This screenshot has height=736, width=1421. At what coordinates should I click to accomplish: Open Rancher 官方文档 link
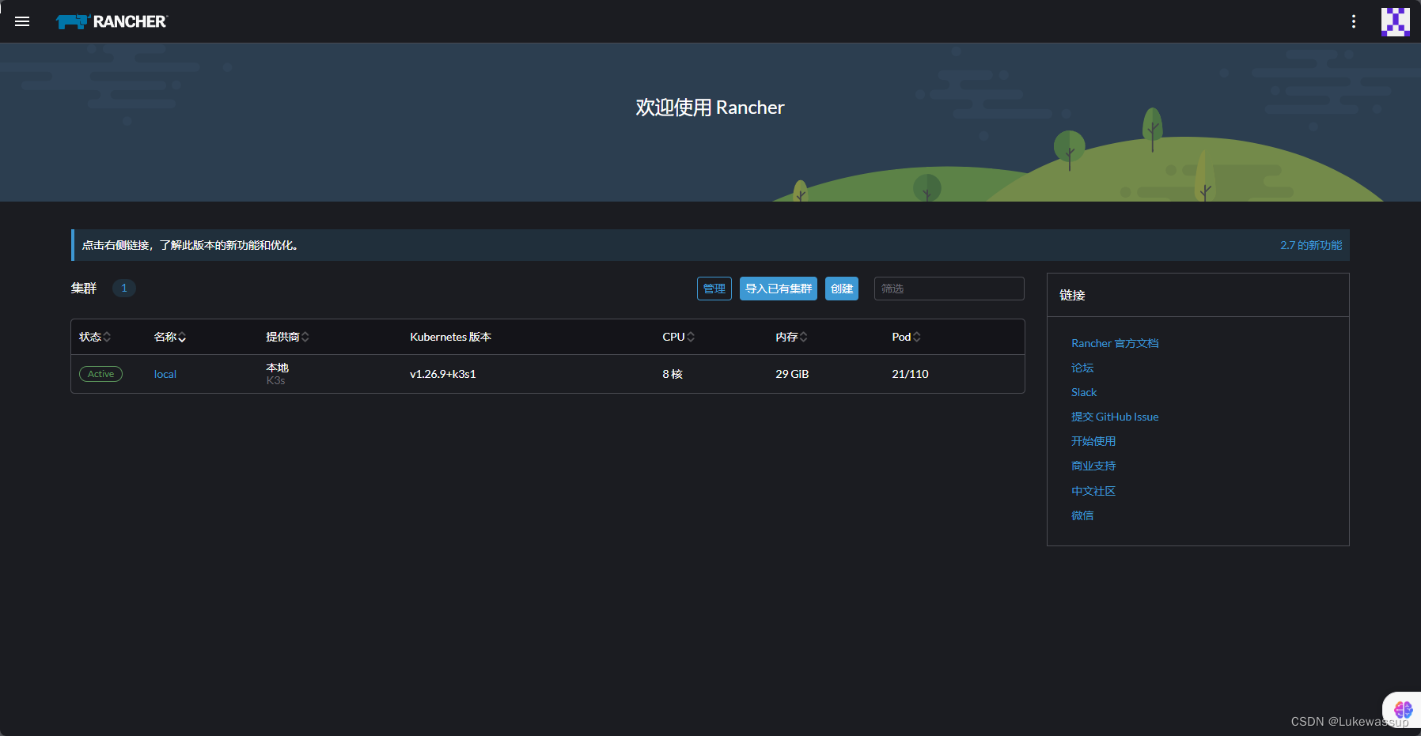pyautogui.click(x=1115, y=343)
